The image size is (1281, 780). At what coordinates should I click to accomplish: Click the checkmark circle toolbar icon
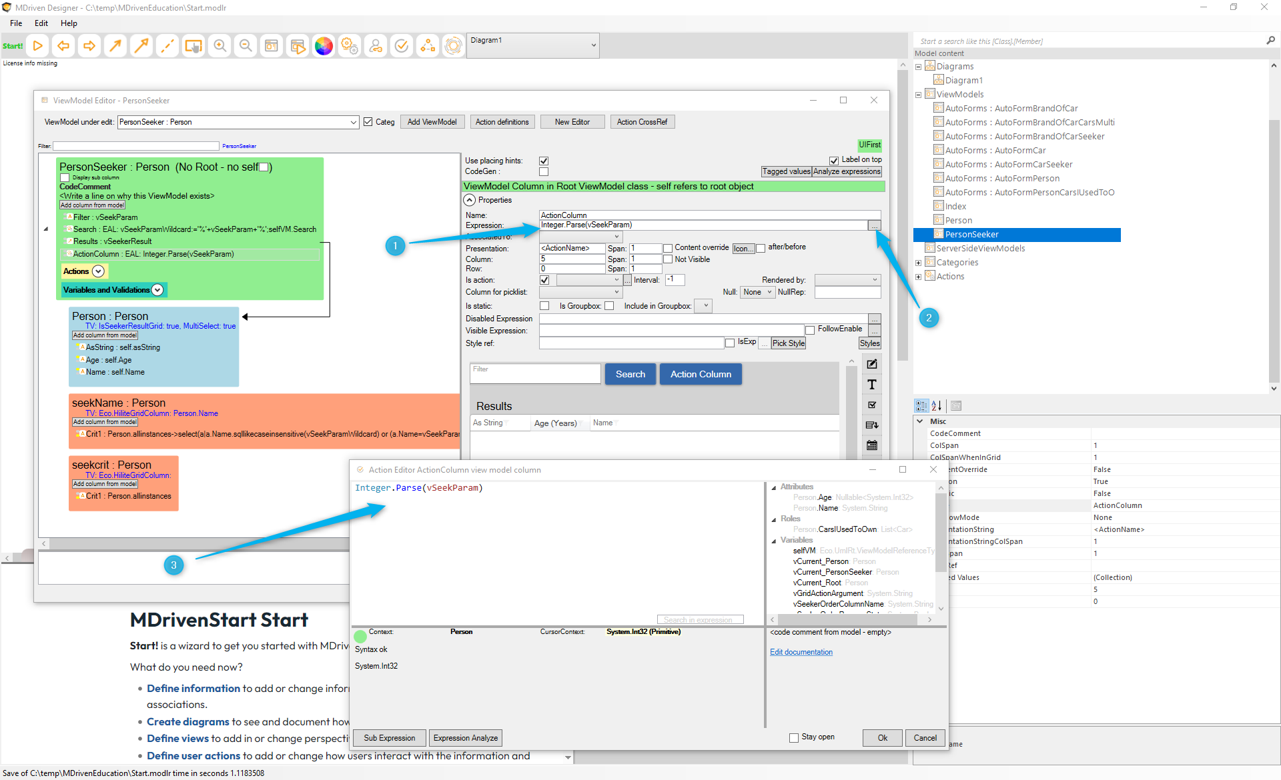[402, 46]
